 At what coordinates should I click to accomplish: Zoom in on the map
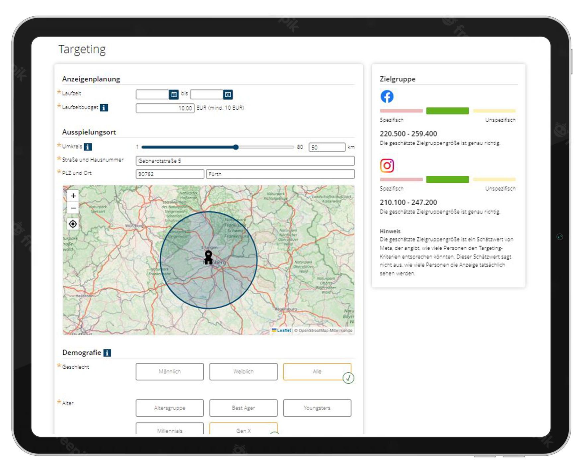pos(73,196)
